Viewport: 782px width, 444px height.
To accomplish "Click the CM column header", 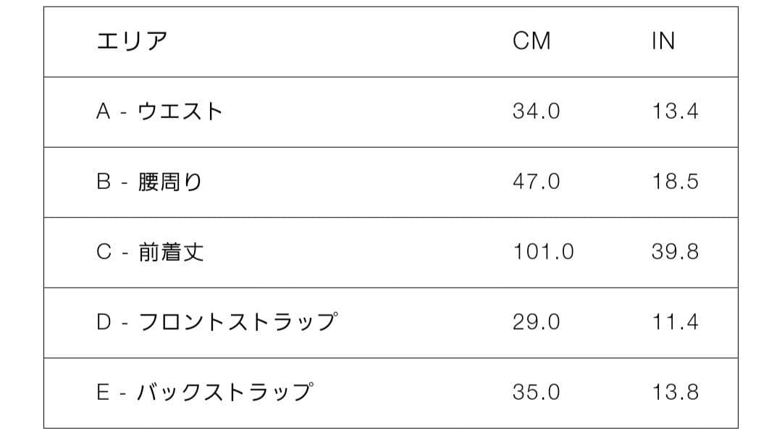I will pyautogui.click(x=531, y=41).
